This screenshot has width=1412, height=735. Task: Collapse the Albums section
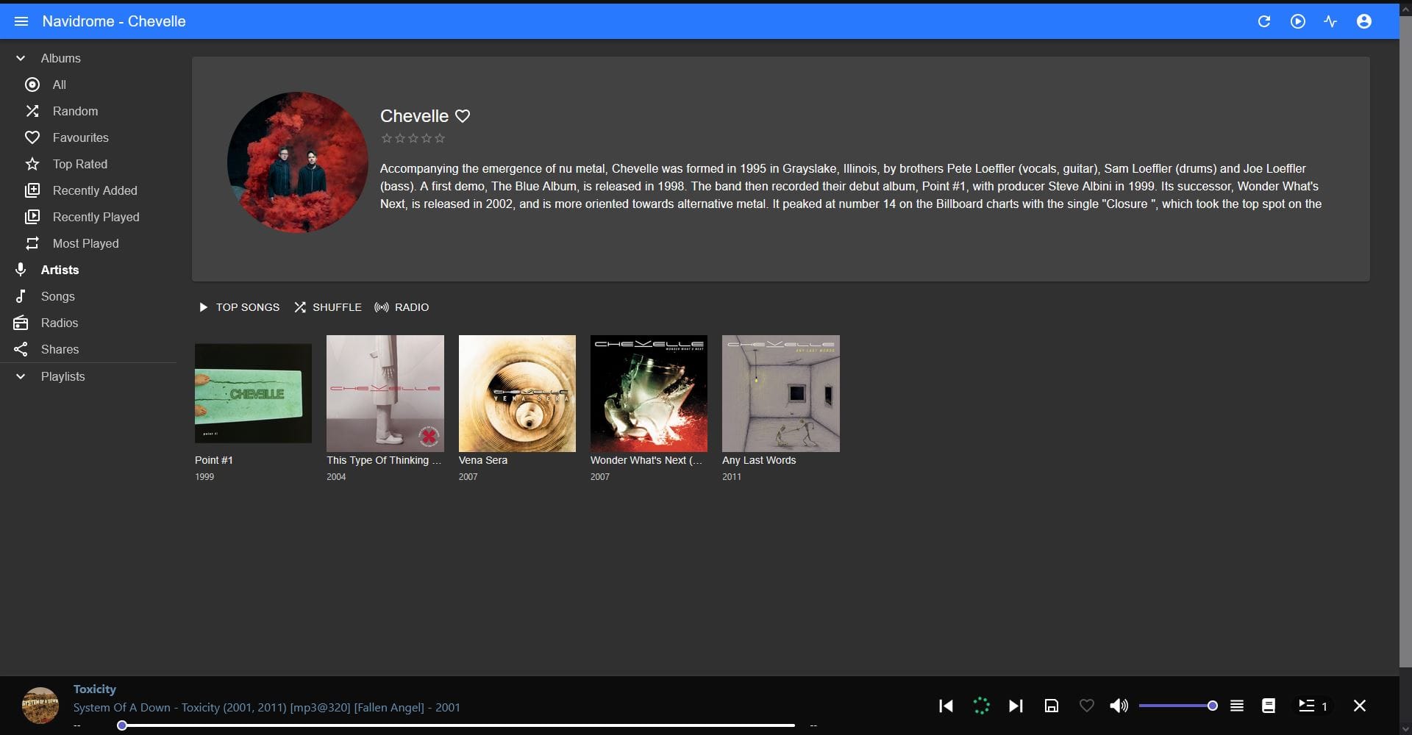(88, 58)
